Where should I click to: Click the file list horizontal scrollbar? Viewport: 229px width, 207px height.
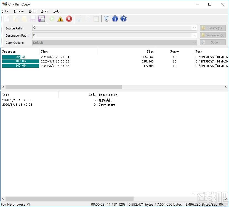pyautogui.click(x=63, y=87)
